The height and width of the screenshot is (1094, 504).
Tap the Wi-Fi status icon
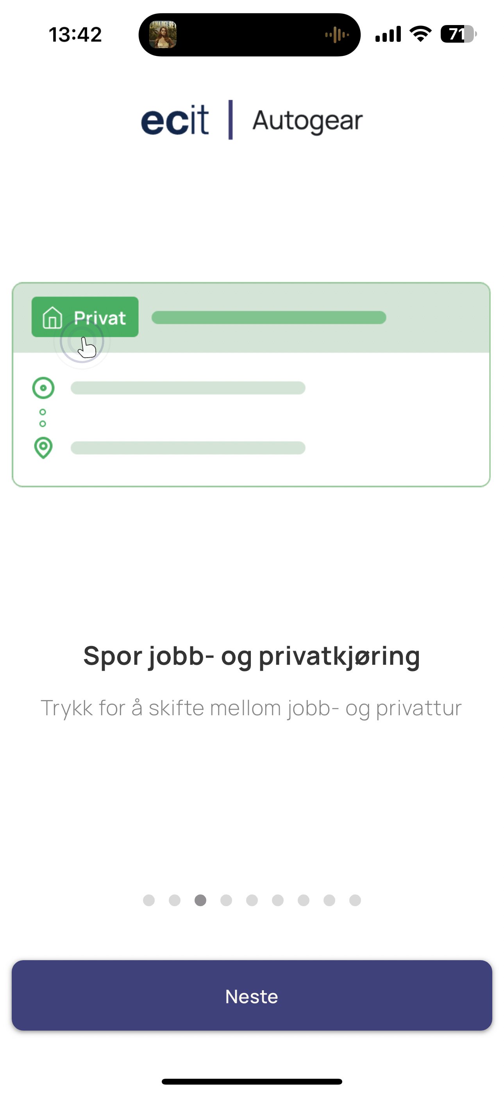420,34
